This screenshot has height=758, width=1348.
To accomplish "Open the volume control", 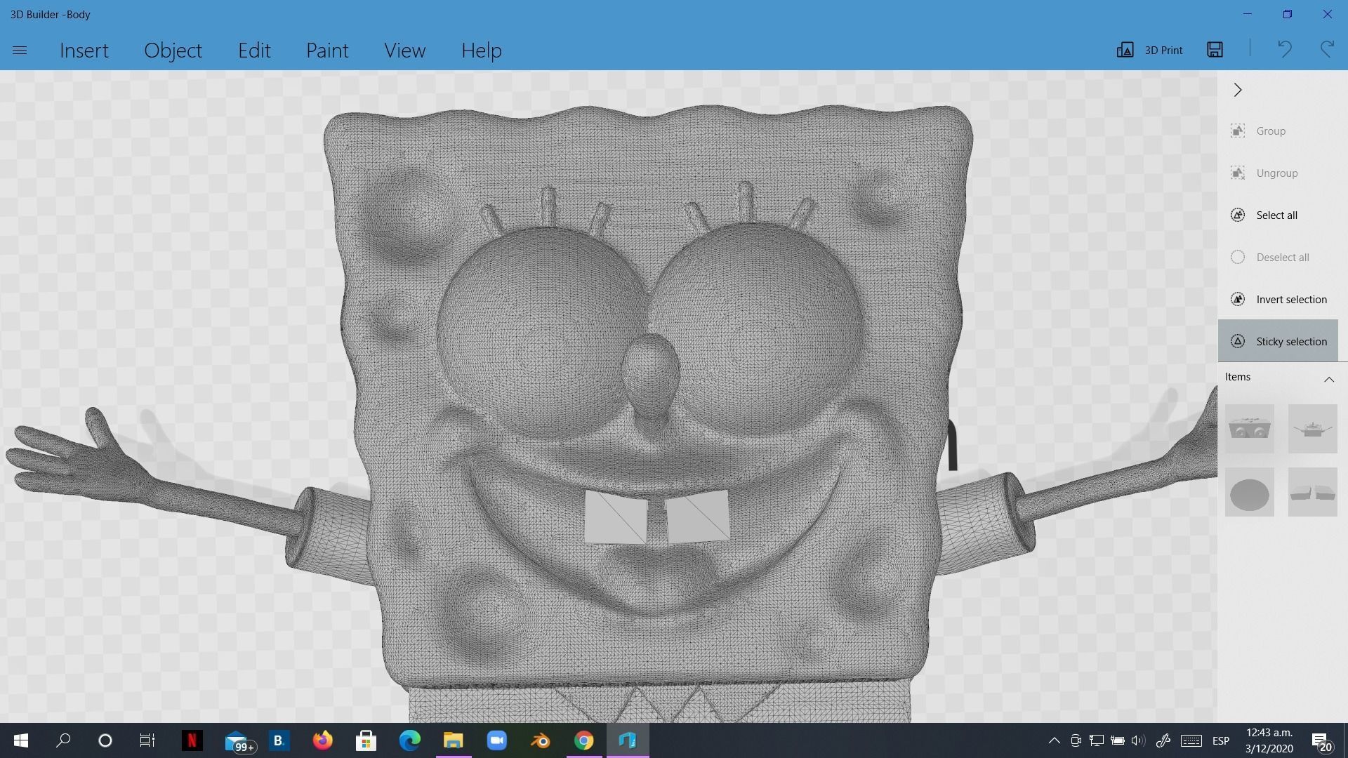I will point(1138,740).
